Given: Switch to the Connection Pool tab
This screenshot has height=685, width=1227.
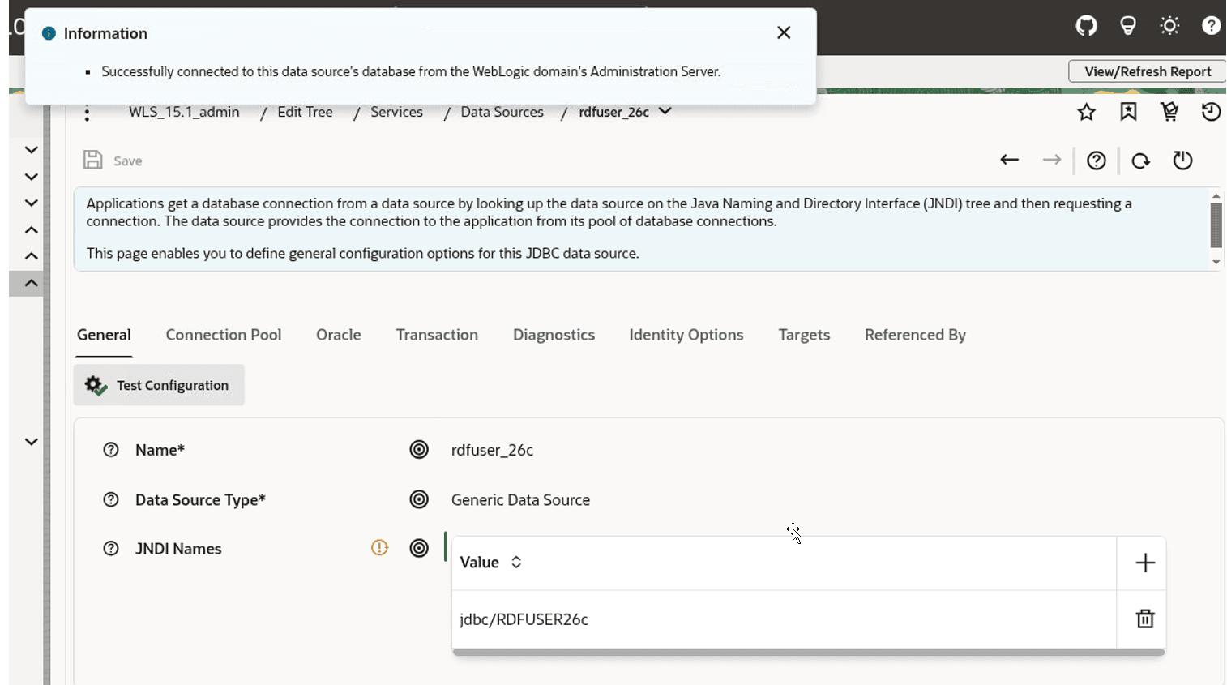Looking at the screenshot, I should (x=224, y=335).
